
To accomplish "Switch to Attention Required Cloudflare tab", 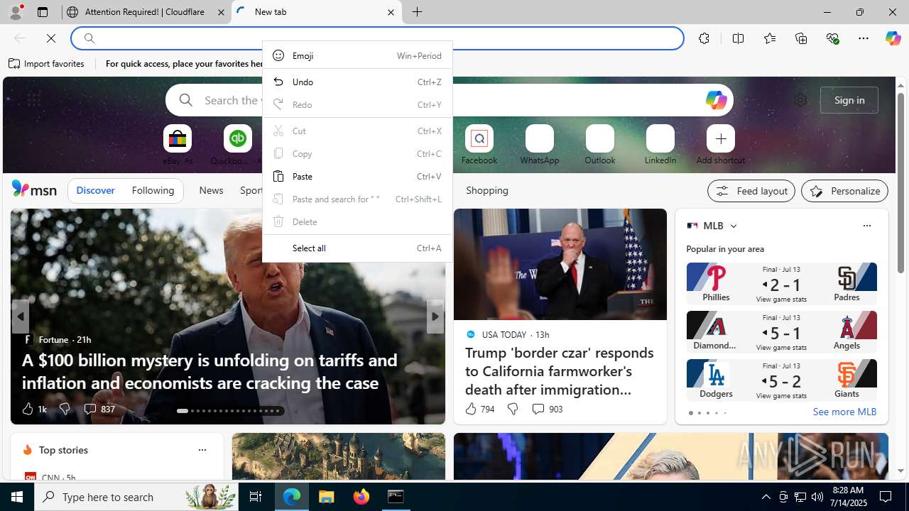I will (x=146, y=12).
